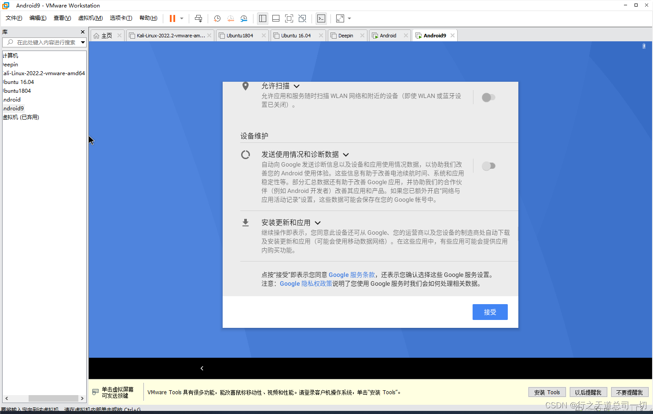The width and height of the screenshot is (653, 414).
Task: Open the 查看(V) menu
Action: 62,18
